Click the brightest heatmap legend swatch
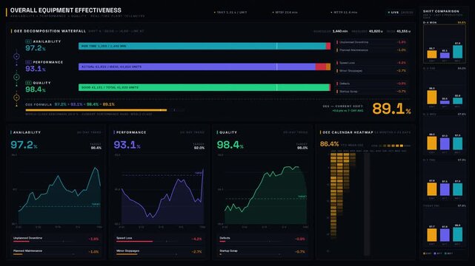This screenshot has width=475, height=266. point(402,146)
